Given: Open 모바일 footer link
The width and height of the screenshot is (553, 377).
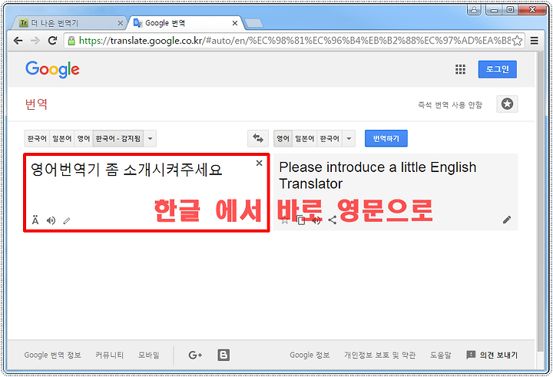Looking at the screenshot, I should [148, 355].
